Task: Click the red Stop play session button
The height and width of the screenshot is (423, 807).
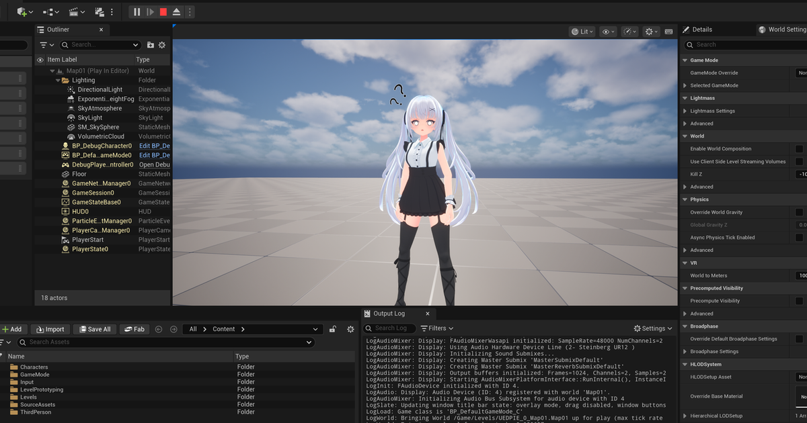Action: 163,11
